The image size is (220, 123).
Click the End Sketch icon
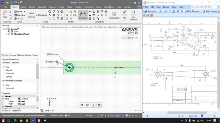coord(133,13)
